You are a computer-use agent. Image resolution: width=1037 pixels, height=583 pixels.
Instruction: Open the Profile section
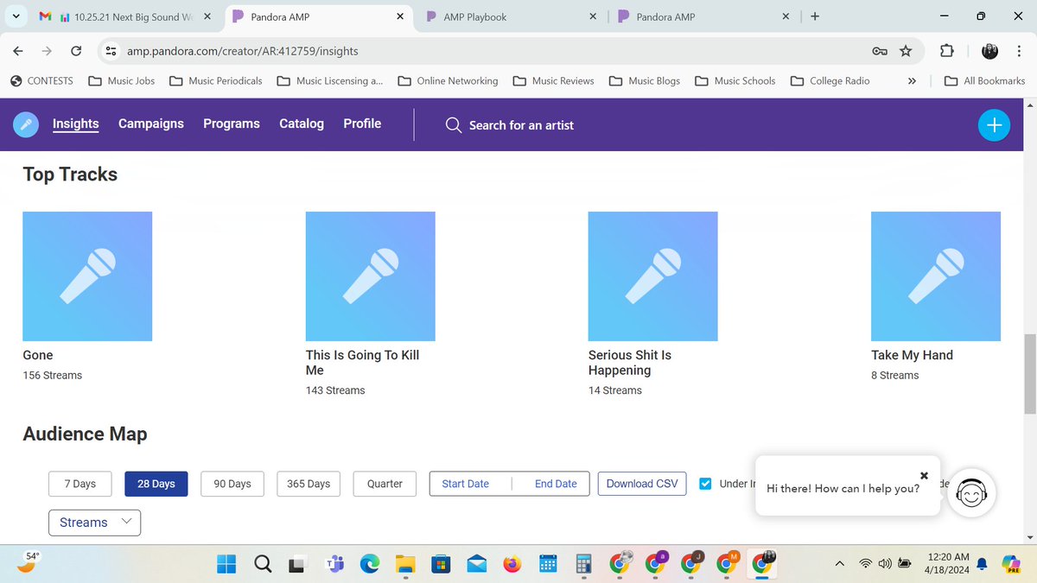(362, 124)
